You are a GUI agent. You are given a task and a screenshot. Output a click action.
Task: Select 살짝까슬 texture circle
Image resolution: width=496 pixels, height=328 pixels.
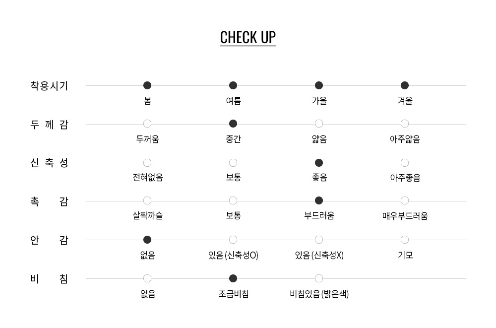point(147,201)
